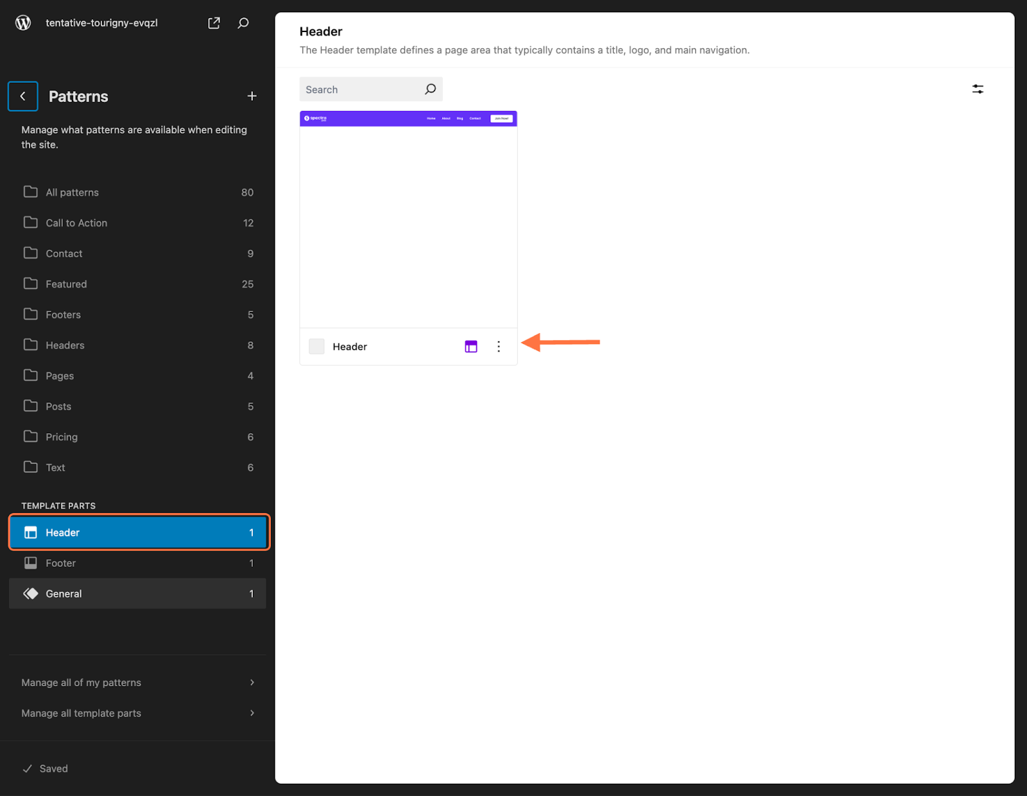
Task: Click the WordPress logo
Action: pyautogui.click(x=23, y=22)
